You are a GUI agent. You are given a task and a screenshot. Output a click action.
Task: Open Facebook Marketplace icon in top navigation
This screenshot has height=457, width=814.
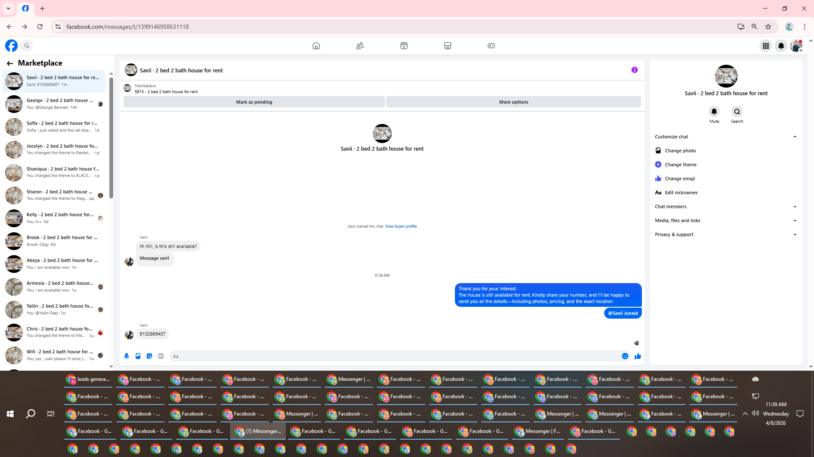click(447, 46)
